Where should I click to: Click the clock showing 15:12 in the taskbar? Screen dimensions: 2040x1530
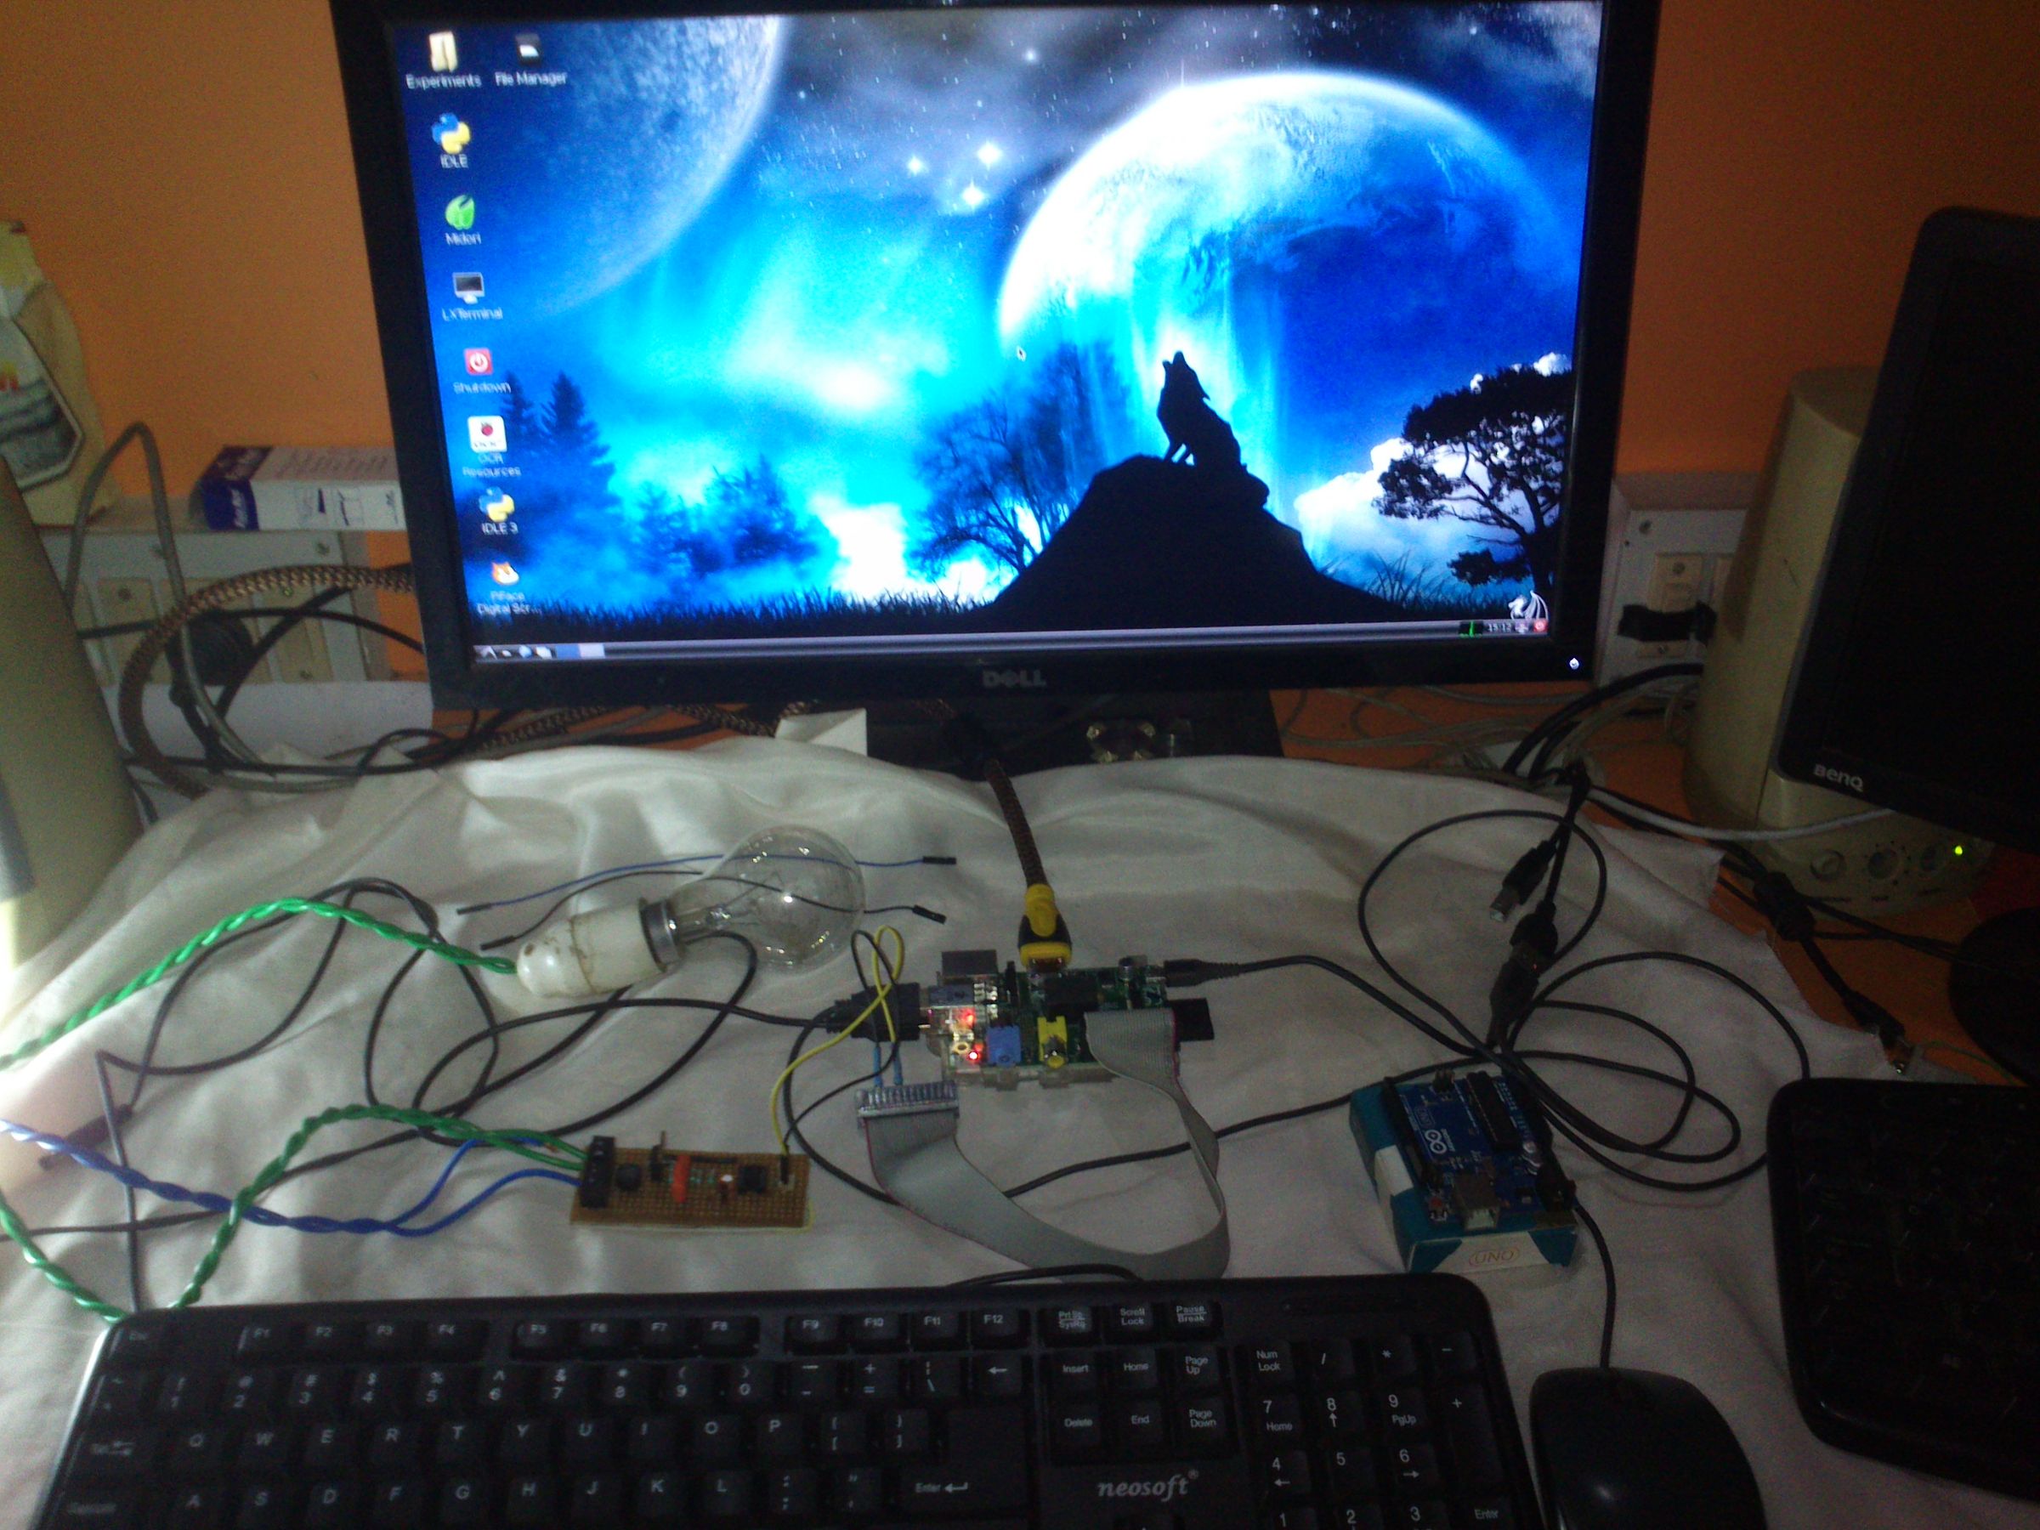[1499, 628]
